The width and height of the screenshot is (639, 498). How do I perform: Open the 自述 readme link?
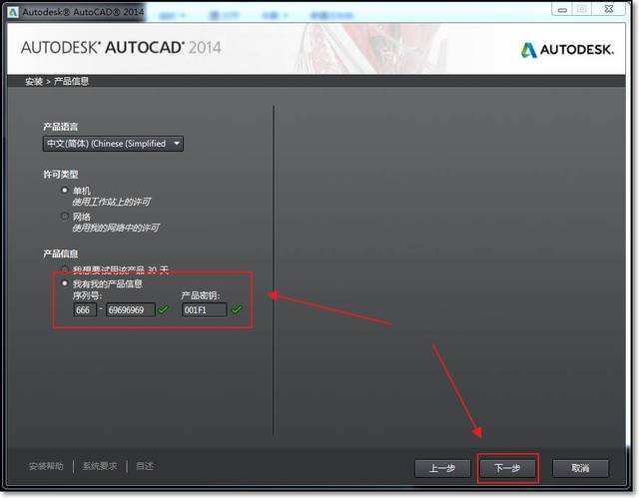tap(145, 466)
